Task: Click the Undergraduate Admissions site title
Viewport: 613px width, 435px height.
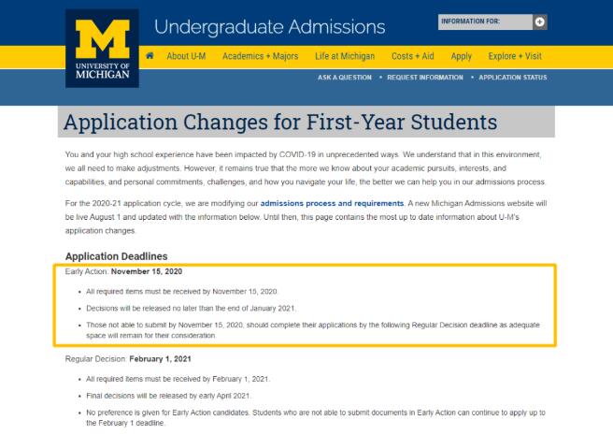Action: click(269, 27)
